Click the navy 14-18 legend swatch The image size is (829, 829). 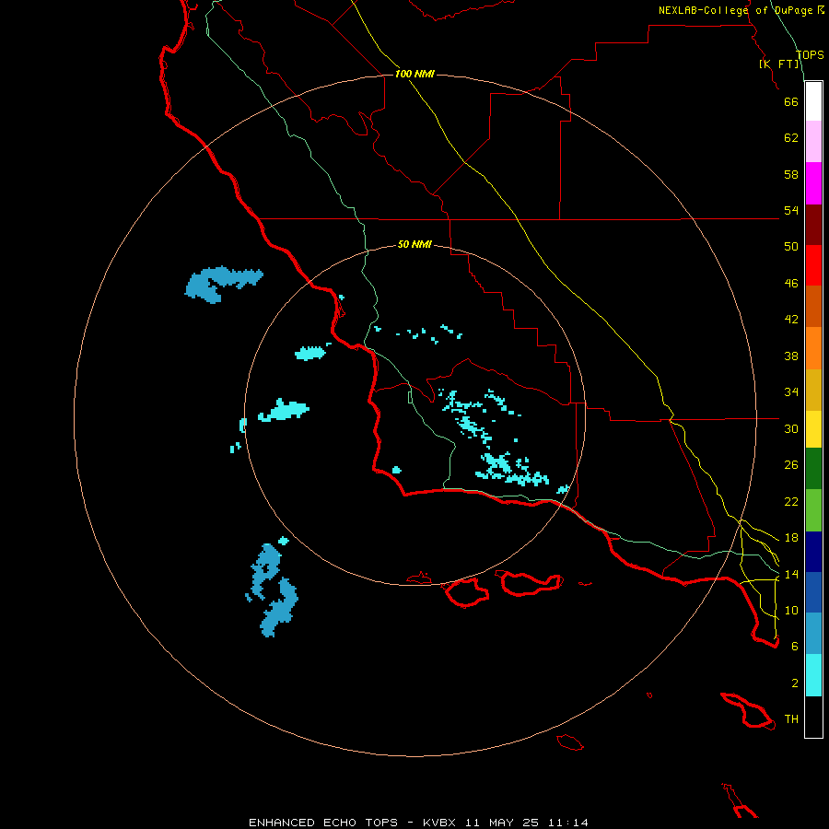click(813, 552)
